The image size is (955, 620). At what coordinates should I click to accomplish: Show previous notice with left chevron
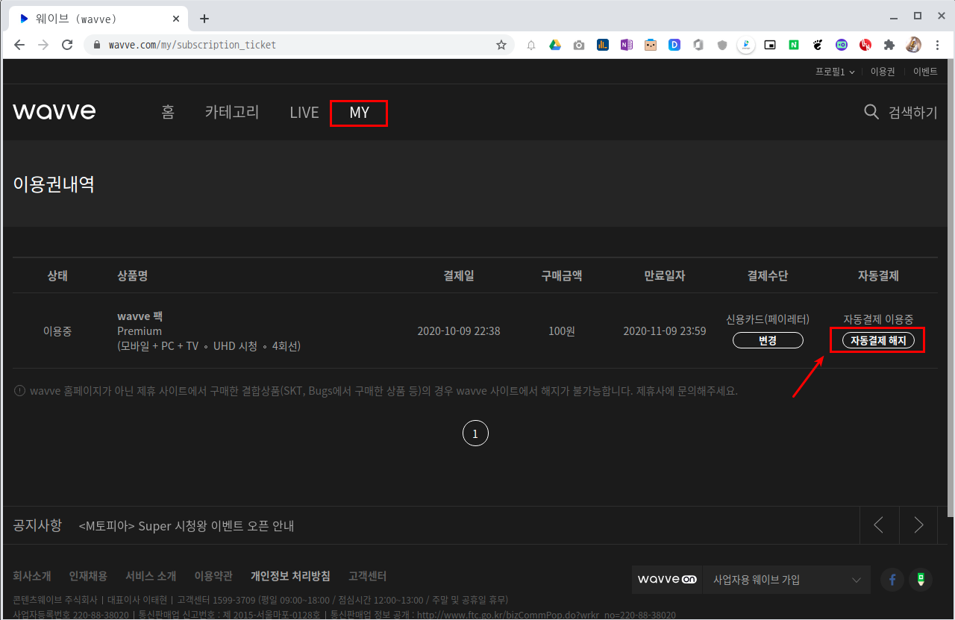point(879,525)
